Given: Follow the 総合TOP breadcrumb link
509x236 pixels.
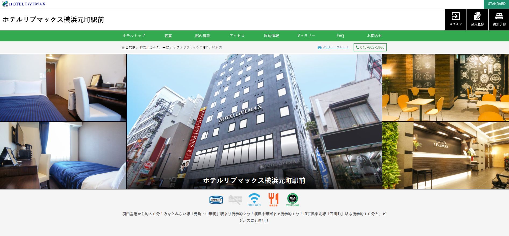Looking at the screenshot, I should pyautogui.click(x=129, y=47).
